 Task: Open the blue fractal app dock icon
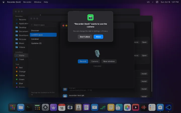click(x=168, y=107)
